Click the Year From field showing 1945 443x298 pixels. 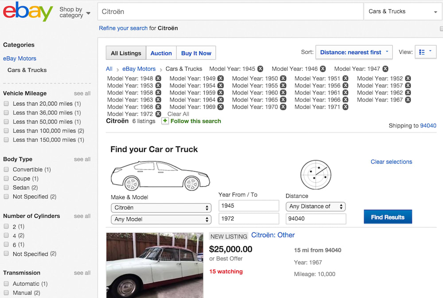point(249,206)
